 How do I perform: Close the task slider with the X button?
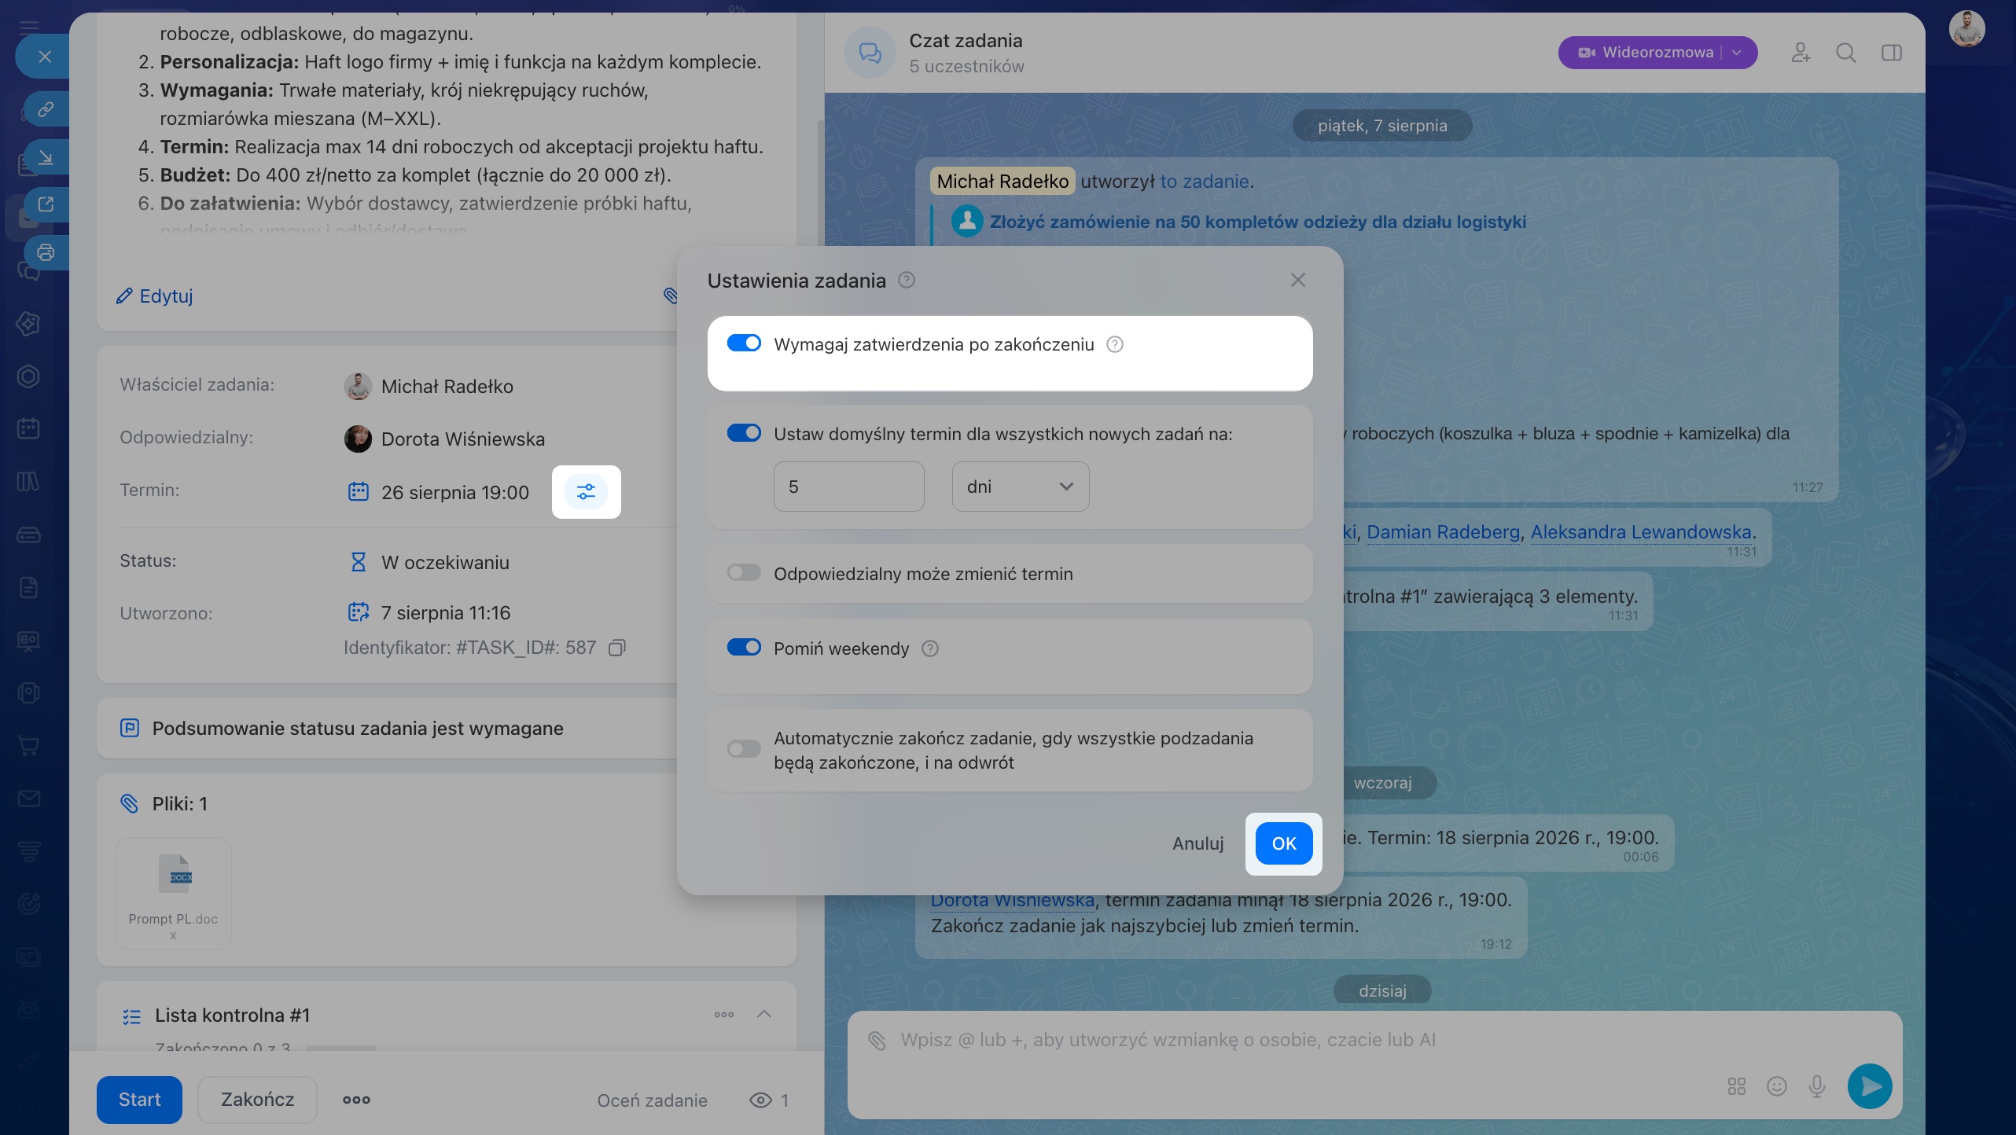coord(45,57)
